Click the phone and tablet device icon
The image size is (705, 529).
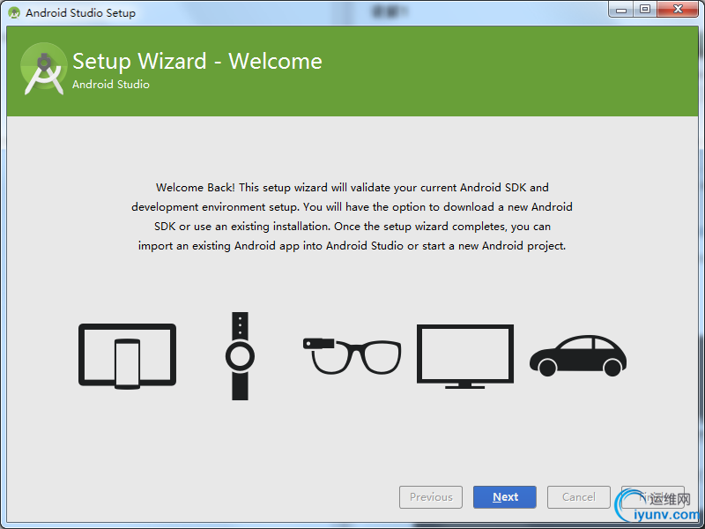[127, 356]
